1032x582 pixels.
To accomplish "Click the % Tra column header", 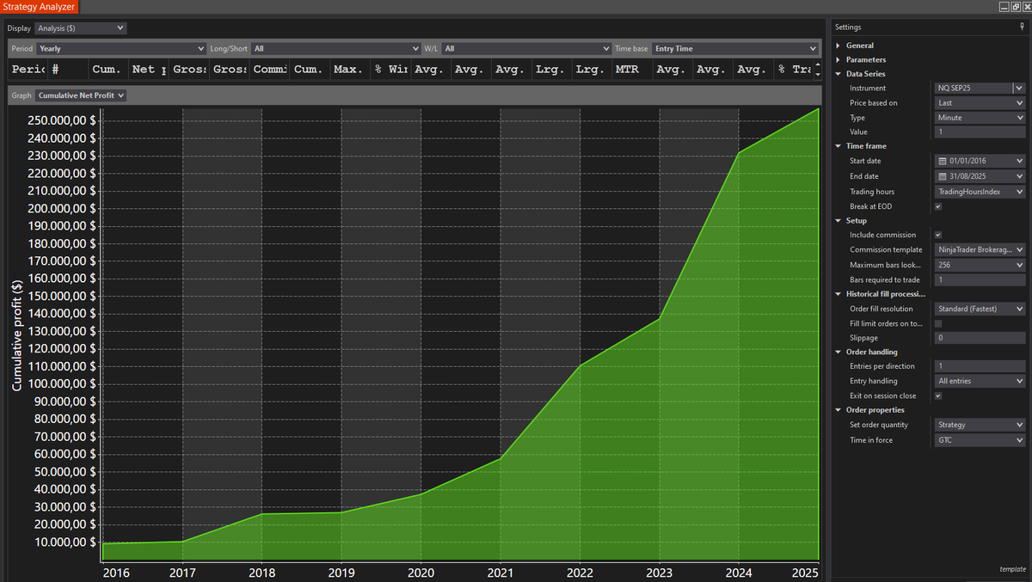I will 793,69.
